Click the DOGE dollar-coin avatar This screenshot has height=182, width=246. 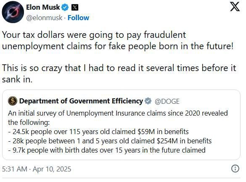(x=13, y=101)
